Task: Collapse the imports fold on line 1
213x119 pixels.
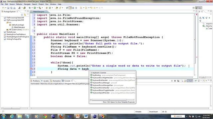Action: [36, 15]
